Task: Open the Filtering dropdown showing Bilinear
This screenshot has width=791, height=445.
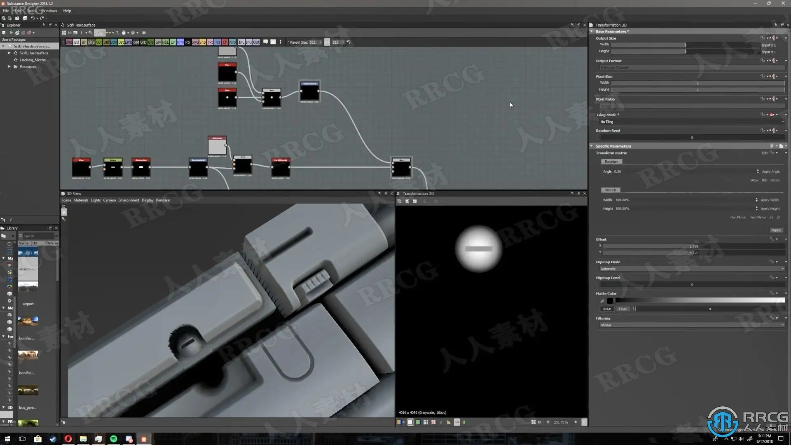Action: [692, 325]
